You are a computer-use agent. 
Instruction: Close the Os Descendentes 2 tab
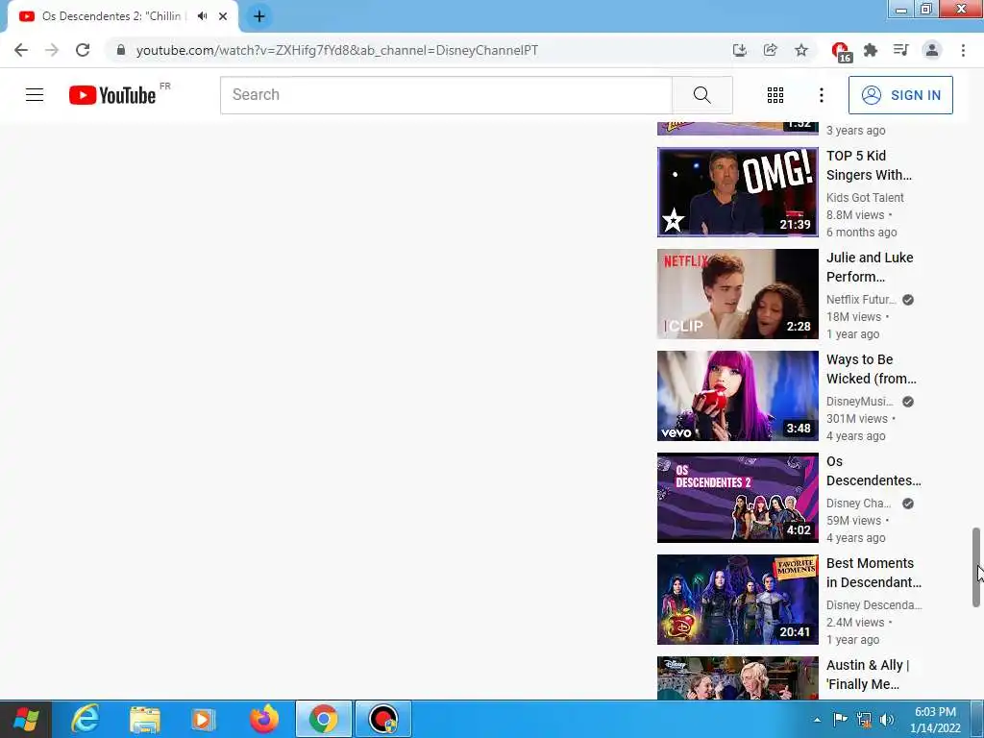coord(223,16)
